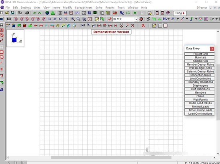220x164 pixels.
Task: Open the Modify menu
Action: click(x=67, y=8)
